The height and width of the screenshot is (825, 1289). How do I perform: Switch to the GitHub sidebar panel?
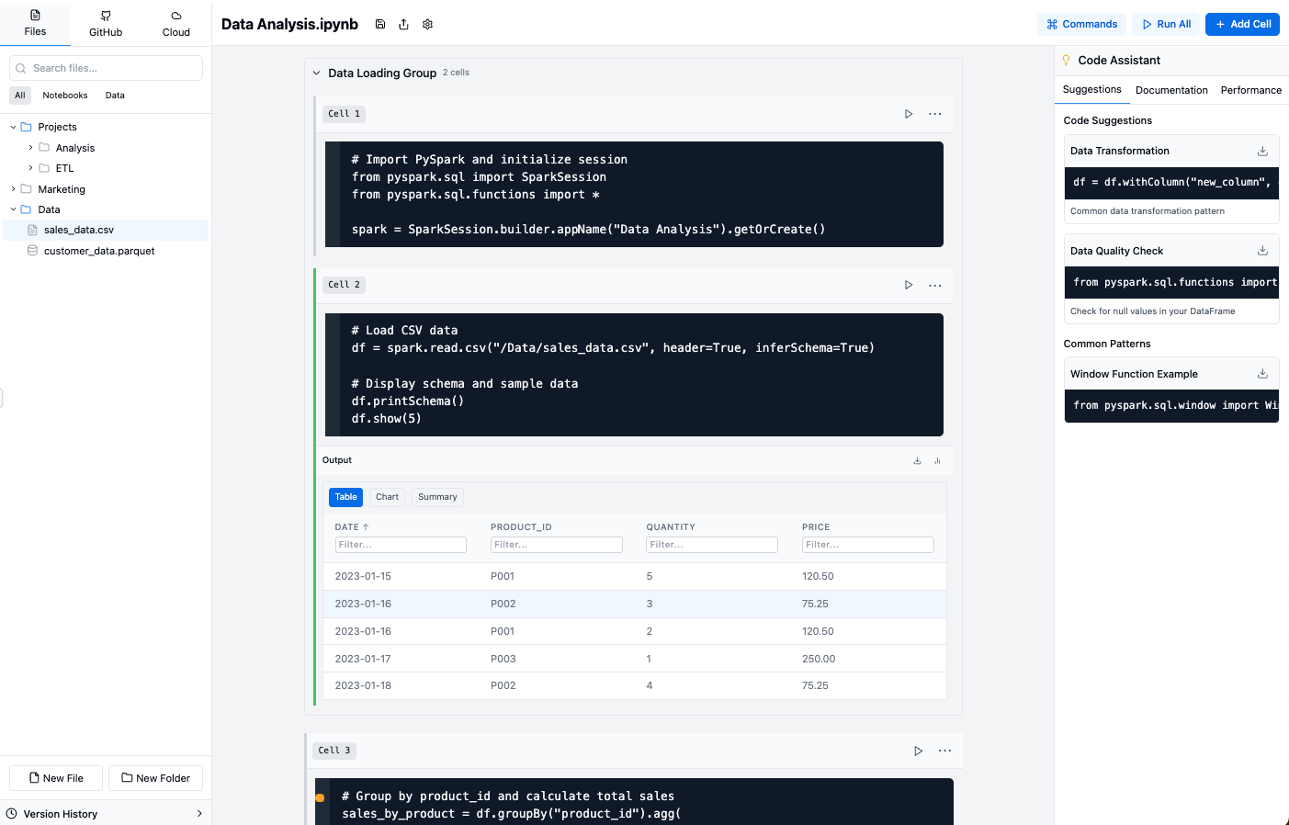(104, 23)
